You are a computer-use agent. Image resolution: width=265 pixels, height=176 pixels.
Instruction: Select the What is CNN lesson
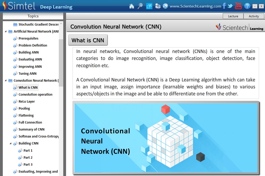coord(28,88)
